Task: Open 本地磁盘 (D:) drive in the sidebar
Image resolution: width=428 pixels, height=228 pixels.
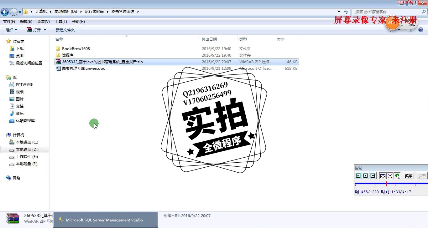Action: (27, 149)
